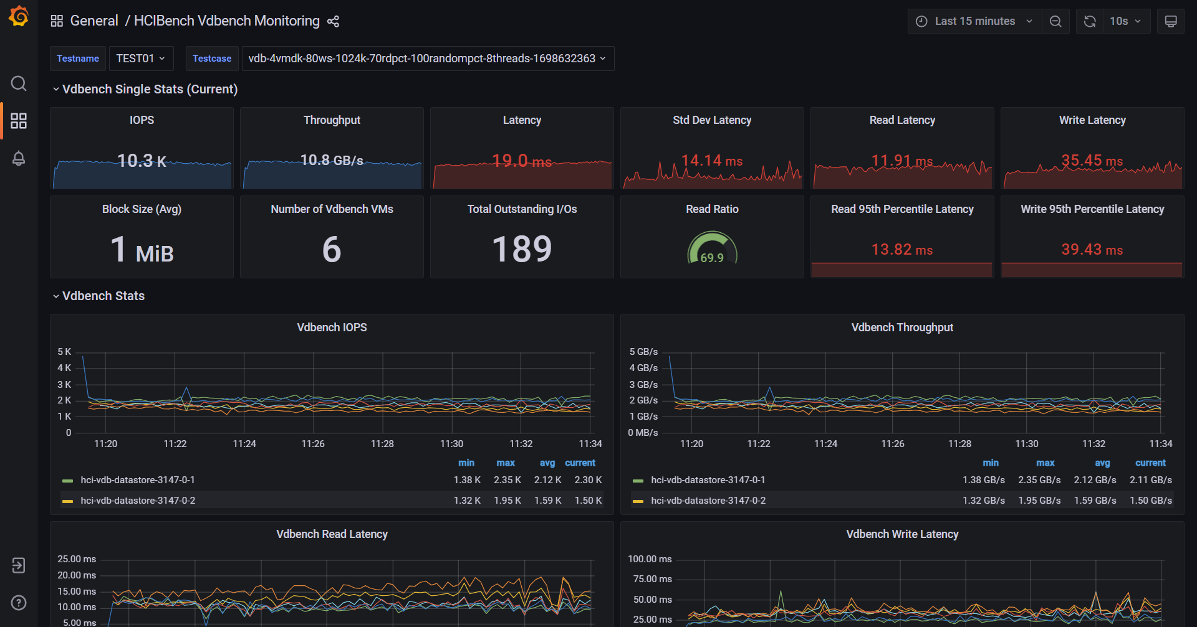Go to the General folder link
The width and height of the screenshot is (1197, 627).
[94, 21]
